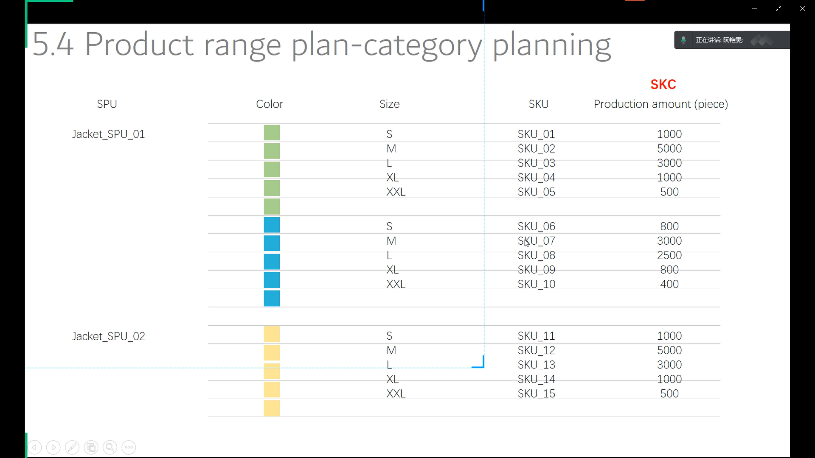
Task: Show all slides grid view
Action: coord(91,447)
